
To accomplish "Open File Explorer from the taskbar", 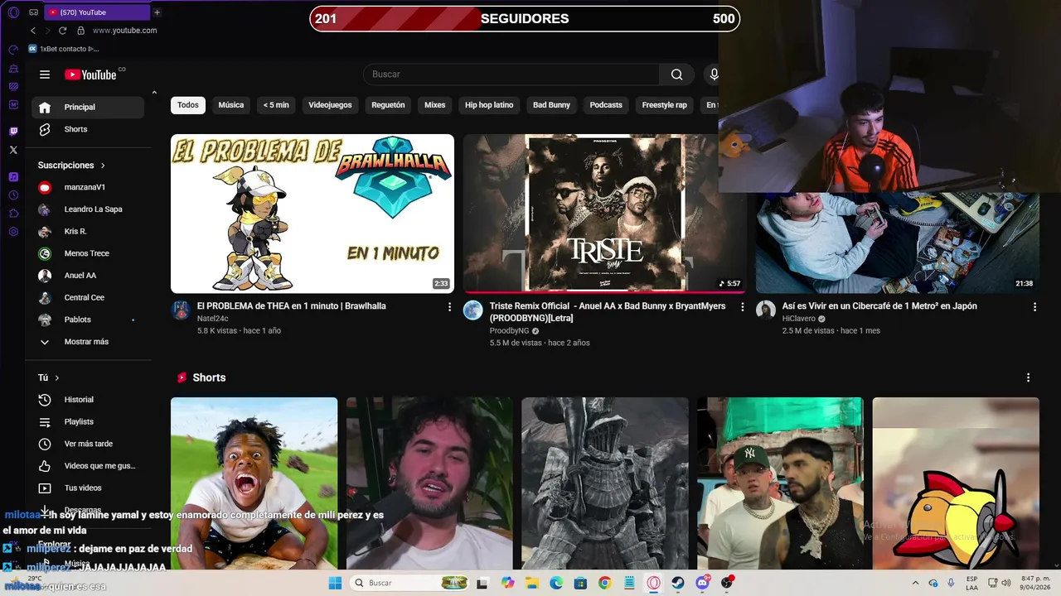I will (531, 583).
